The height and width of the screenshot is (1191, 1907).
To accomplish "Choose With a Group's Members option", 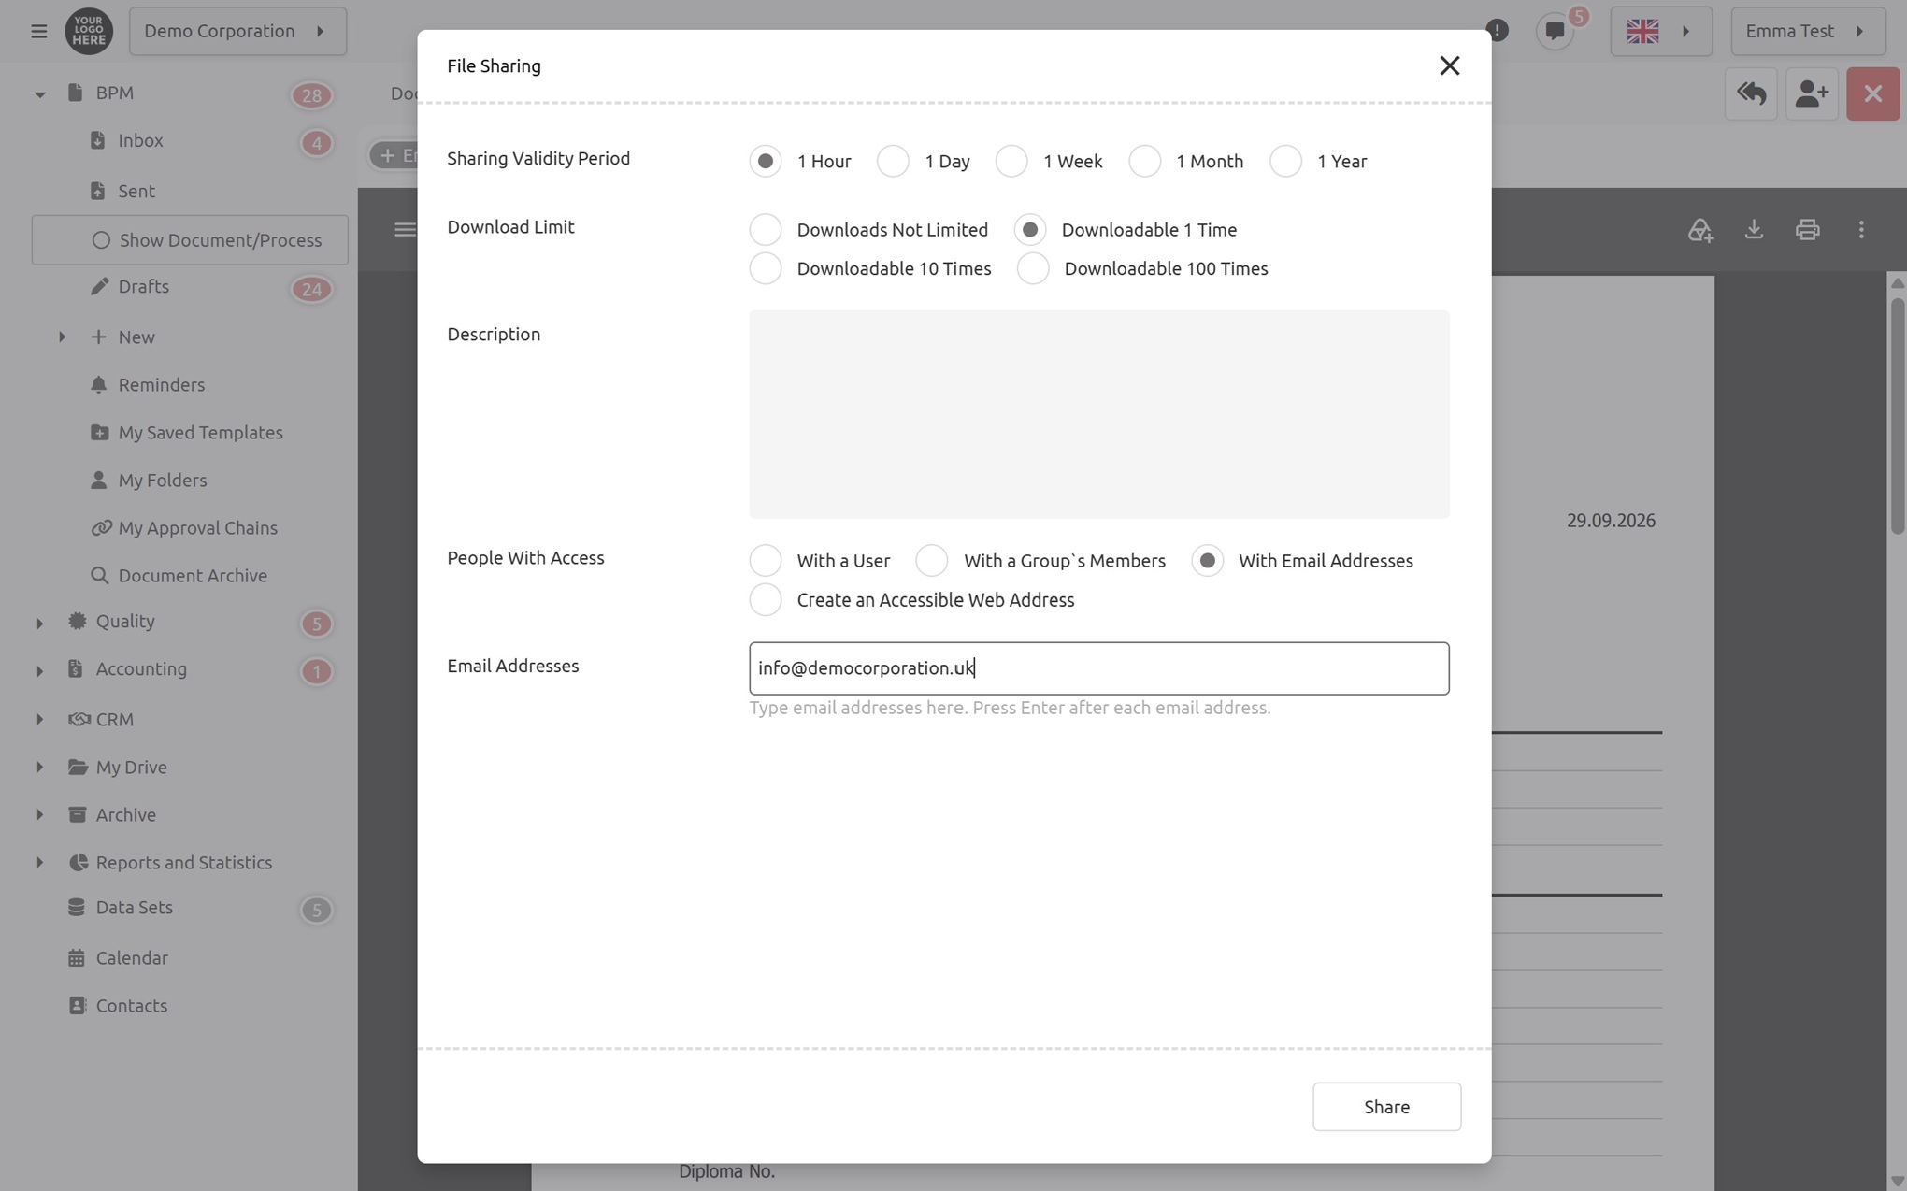I will (x=932, y=560).
